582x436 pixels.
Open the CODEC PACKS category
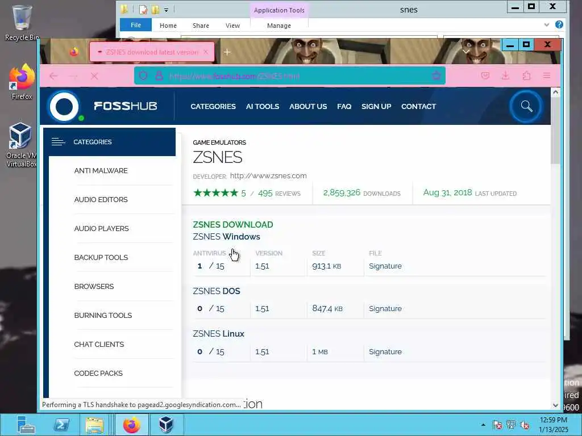tap(98, 374)
